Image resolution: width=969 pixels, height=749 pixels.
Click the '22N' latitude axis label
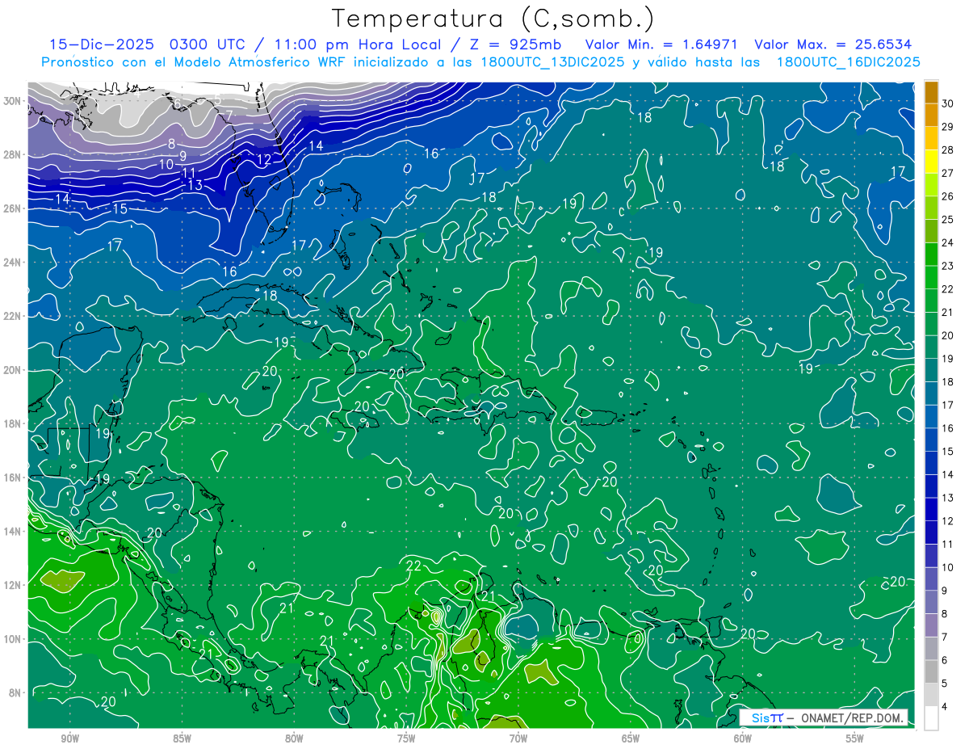(x=13, y=316)
